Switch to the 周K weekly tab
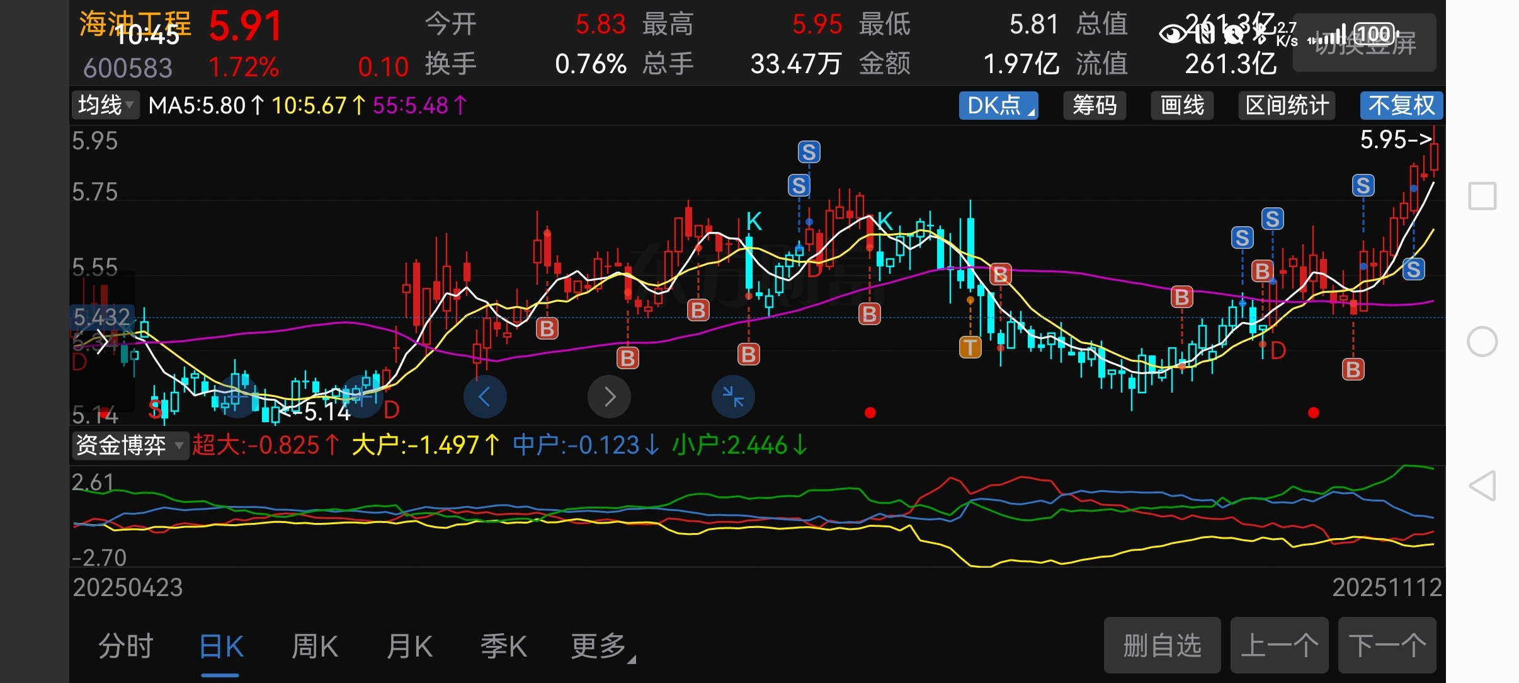This screenshot has width=1519, height=683. [314, 646]
